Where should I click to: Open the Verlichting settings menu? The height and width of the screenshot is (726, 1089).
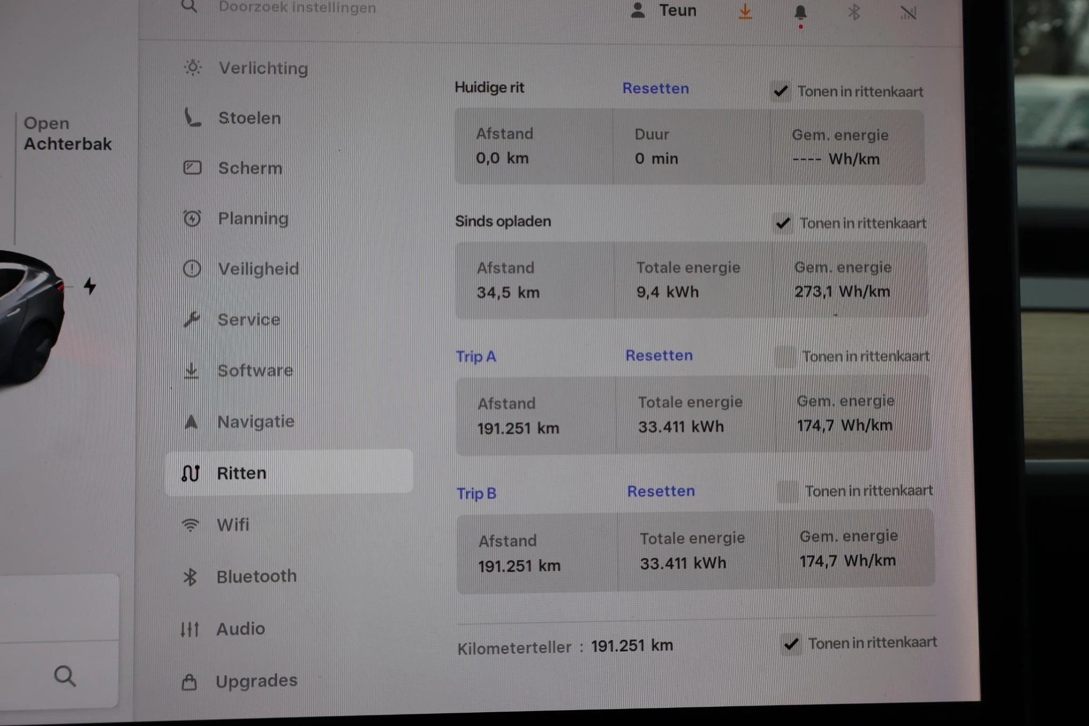pos(263,69)
